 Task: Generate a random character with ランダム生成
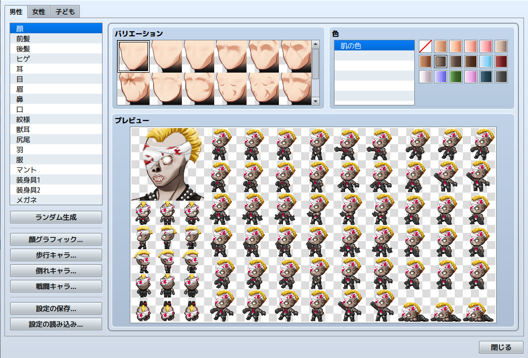[x=56, y=217]
